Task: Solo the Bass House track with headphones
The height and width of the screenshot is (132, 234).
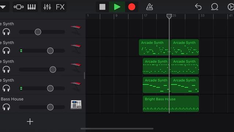Action: 6,107
